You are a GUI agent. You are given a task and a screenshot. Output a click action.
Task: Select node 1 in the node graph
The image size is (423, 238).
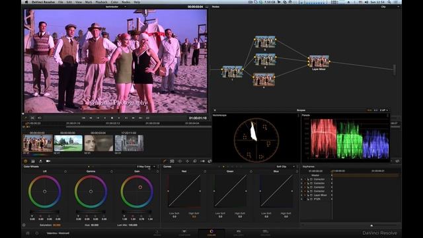click(232, 72)
